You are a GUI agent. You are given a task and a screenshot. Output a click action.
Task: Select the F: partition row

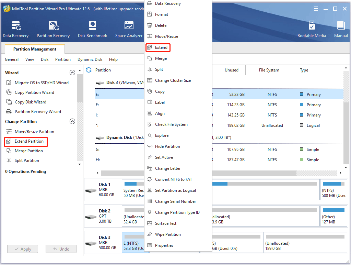[x=219, y=105]
